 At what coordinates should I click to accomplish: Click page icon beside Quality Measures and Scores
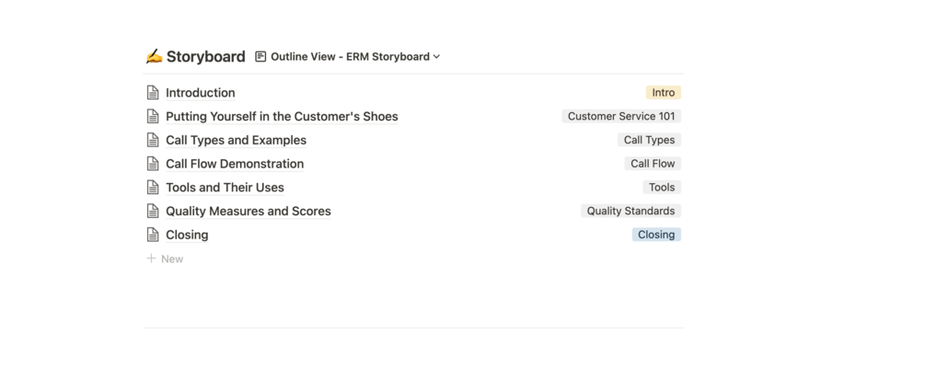coord(153,211)
